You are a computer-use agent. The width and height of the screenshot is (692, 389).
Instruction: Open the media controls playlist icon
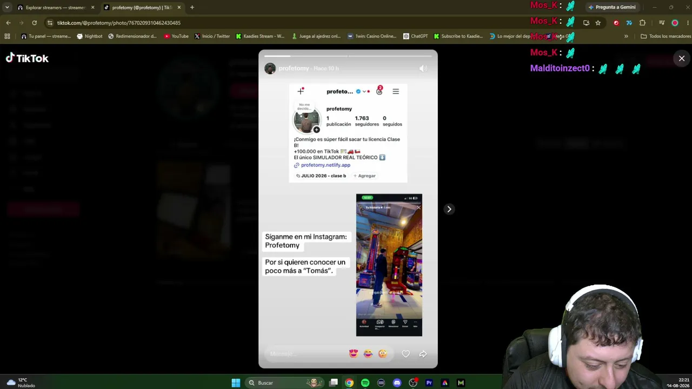tap(661, 23)
